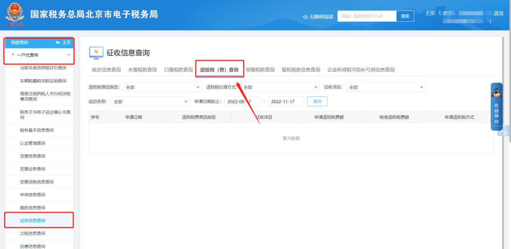This screenshot has width=511, height=249.
Task: Open 发票业务查询 in sidebar
Action: (x=33, y=169)
